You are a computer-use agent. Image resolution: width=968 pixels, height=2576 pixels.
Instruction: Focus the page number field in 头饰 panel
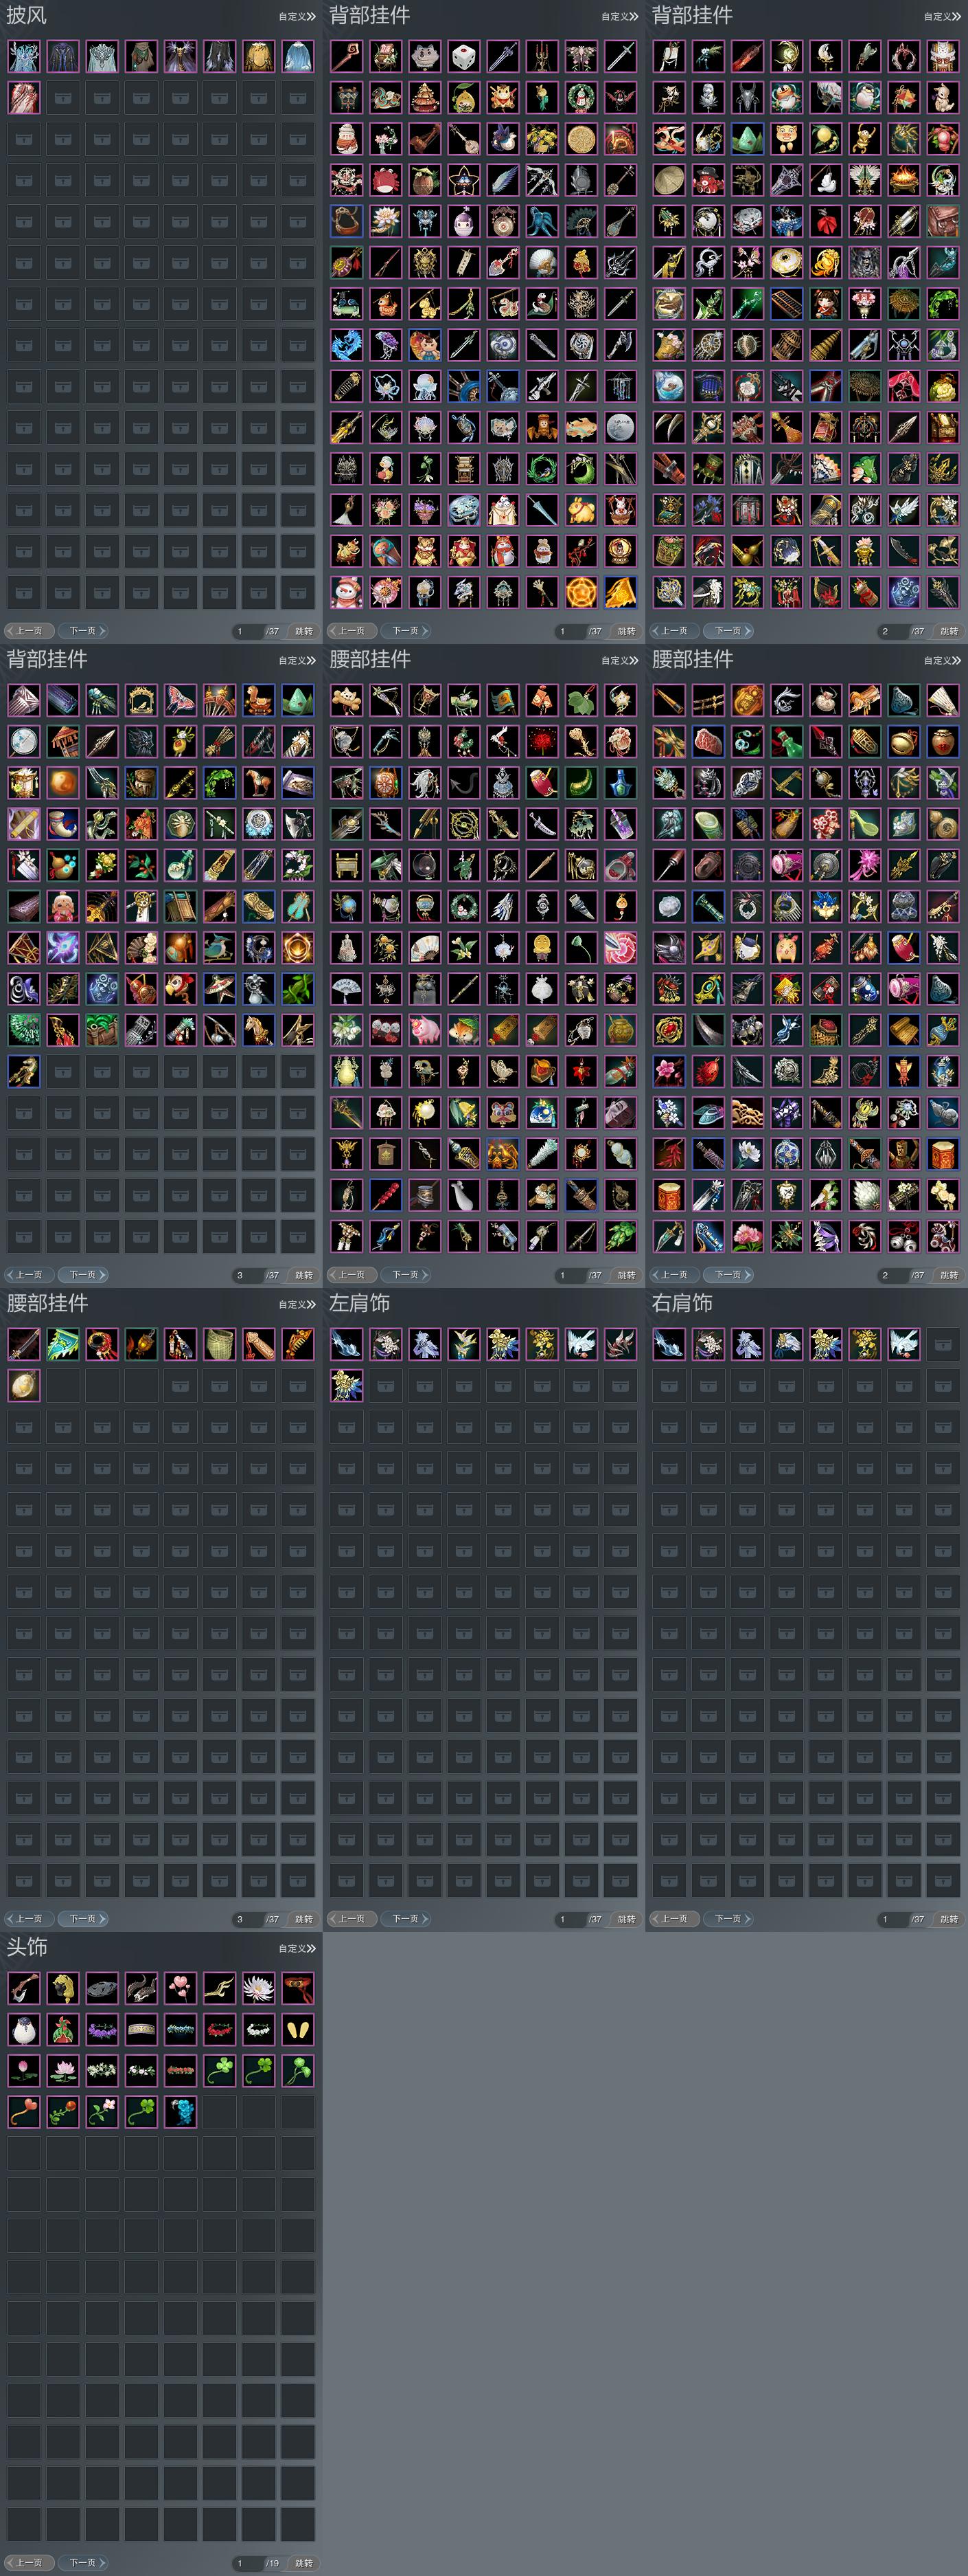[246, 2563]
